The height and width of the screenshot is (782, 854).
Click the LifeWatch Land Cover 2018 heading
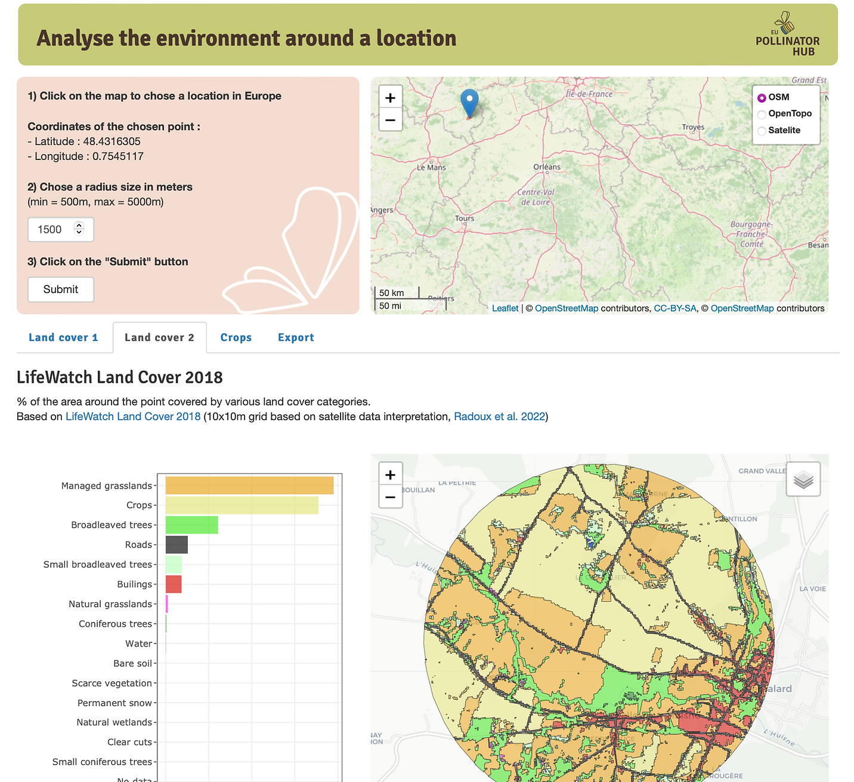point(120,377)
